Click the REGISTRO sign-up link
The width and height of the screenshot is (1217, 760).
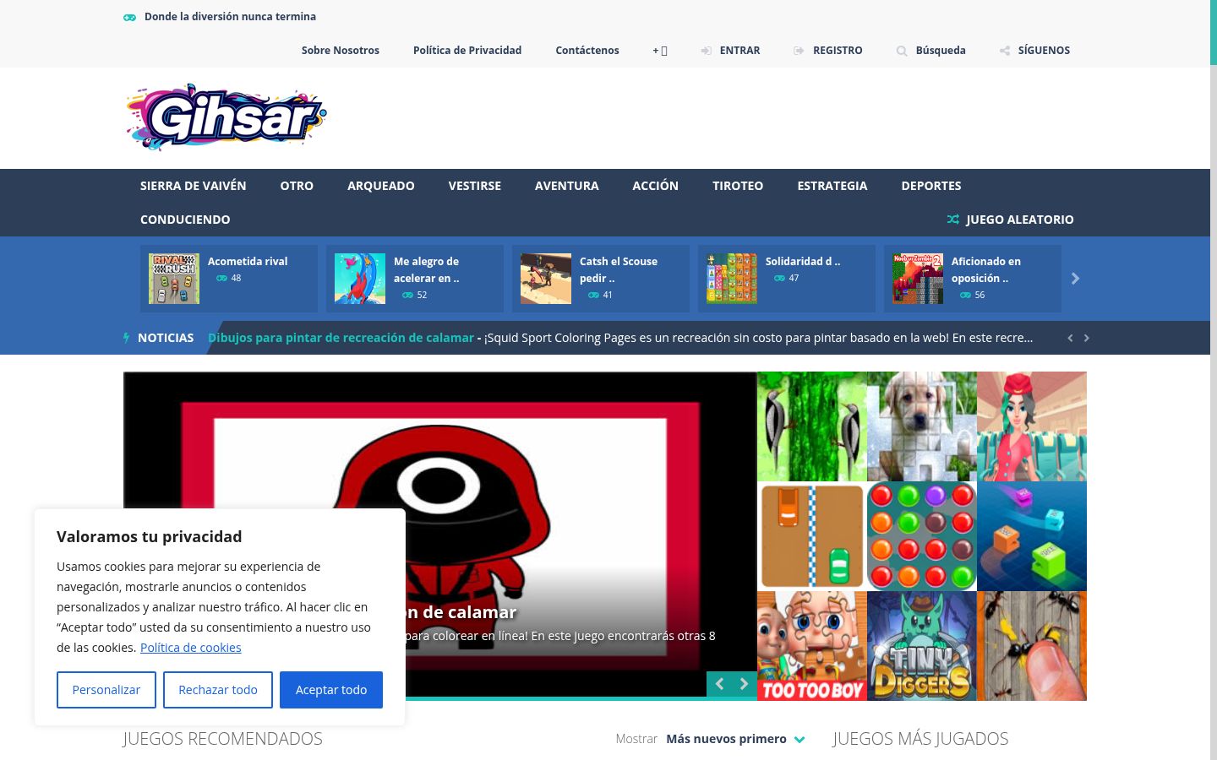pyautogui.click(x=838, y=51)
